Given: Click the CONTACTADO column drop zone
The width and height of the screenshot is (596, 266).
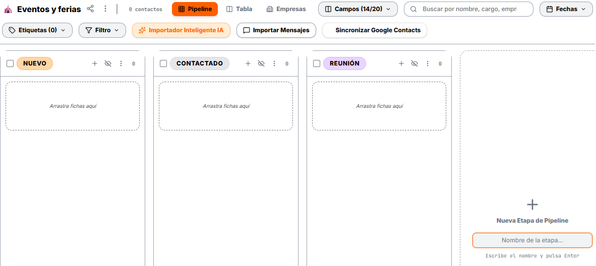Looking at the screenshot, I should pyautogui.click(x=226, y=106).
